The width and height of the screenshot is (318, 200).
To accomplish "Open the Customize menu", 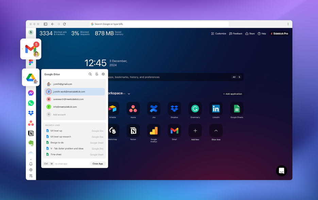I will [x=218, y=34].
